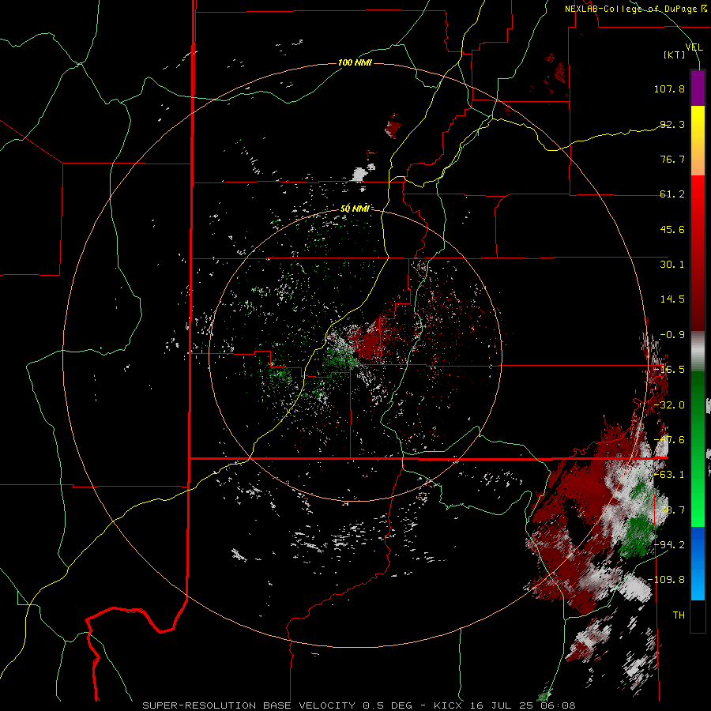Select the 76.7 velocity scale value

[672, 159]
